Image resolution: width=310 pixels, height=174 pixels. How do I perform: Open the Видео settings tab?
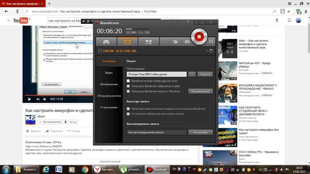coord(108,73)
